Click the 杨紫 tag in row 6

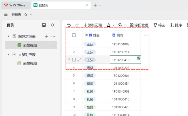pos(90,83)
